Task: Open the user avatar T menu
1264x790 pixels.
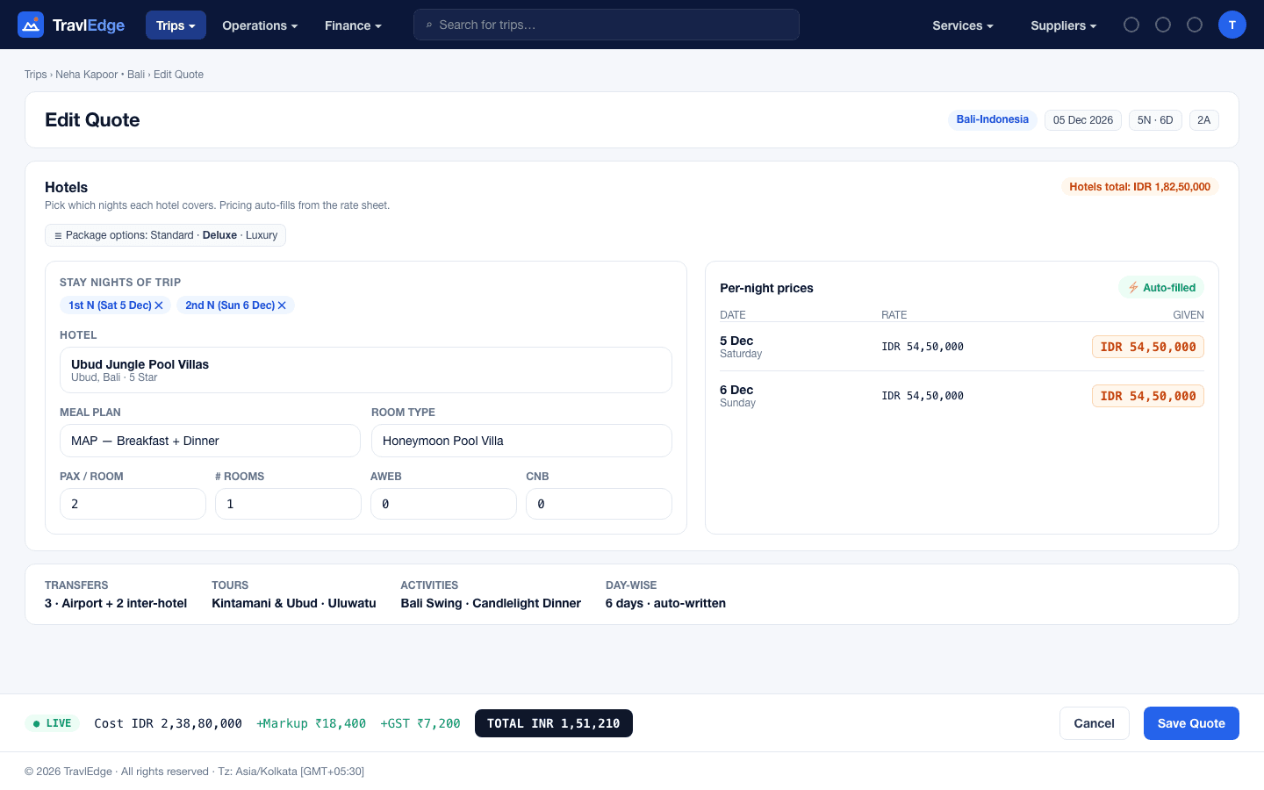Action: click(x=1232, y=25)
